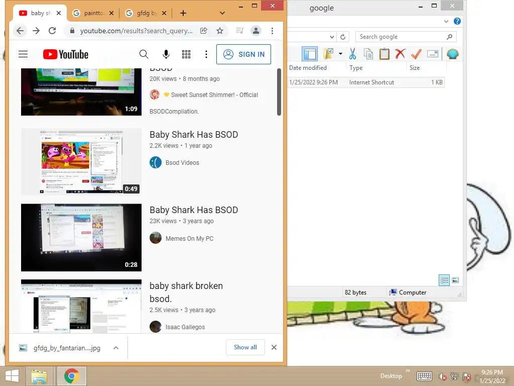Viewport: 514px width, 386px height.
Task: Bookmark this page with the star icon
Action: [220, 31]
